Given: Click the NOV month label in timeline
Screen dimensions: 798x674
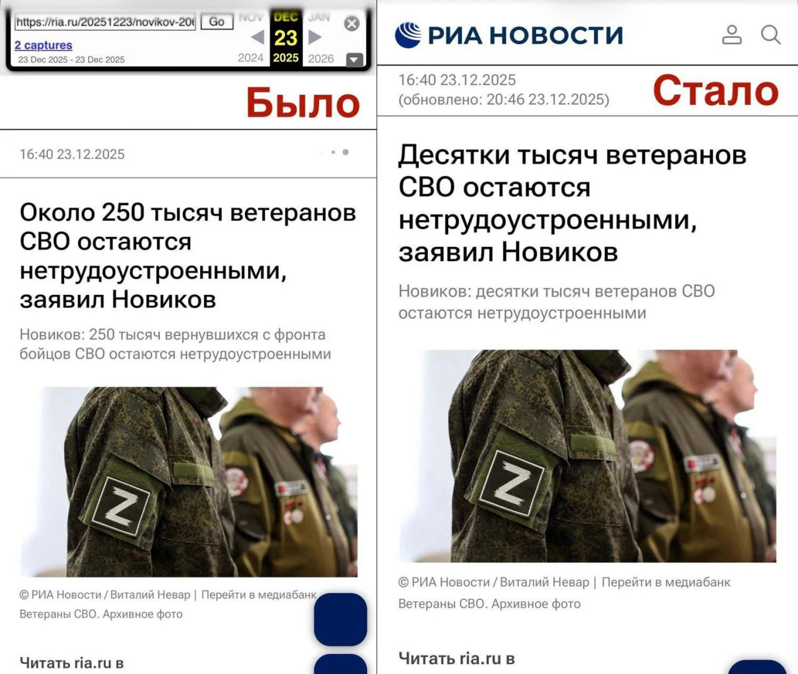Looking at the screenshot, I should pyautogui.click(x=251, y=17).
